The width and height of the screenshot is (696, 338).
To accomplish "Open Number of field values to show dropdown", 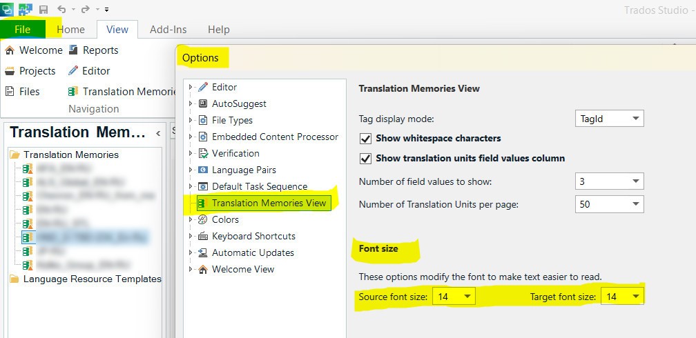I will tap(609, 181).
